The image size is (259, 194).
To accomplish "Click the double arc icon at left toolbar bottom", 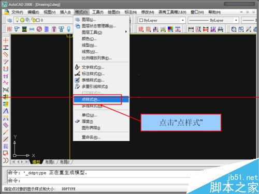I will pos(6,160).
